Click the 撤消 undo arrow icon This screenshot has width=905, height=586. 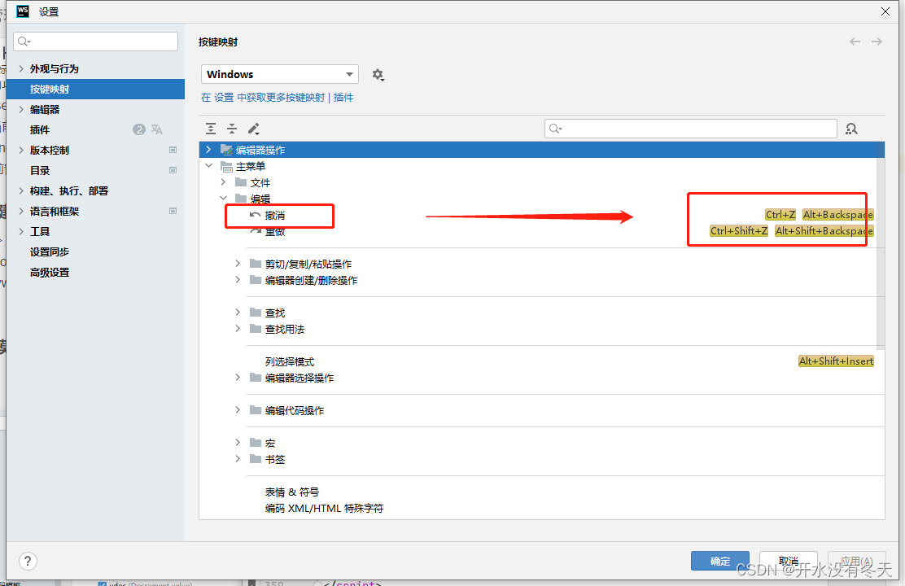click(x=255, y=215)
